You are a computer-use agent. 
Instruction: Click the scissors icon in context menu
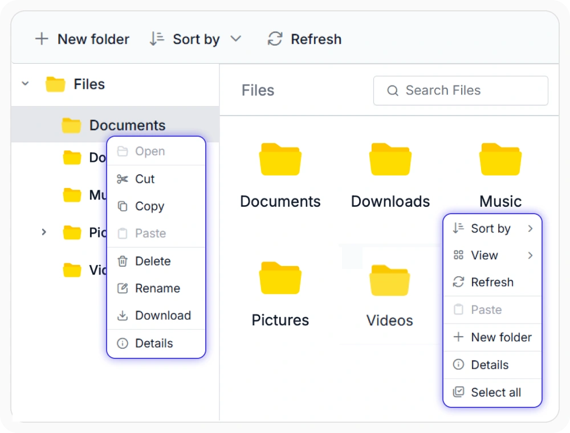123,179
